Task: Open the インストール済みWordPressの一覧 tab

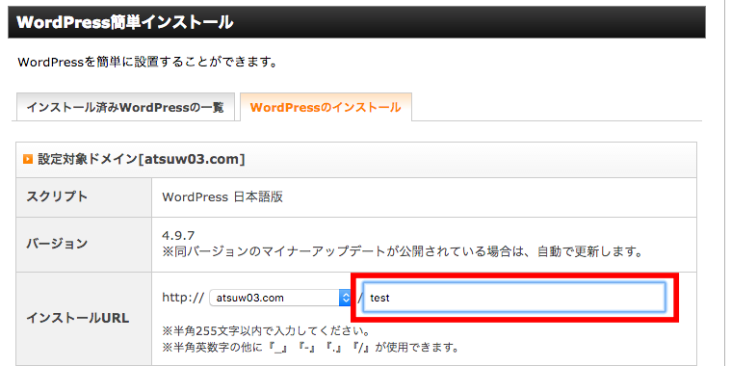Action: (125, 107)
